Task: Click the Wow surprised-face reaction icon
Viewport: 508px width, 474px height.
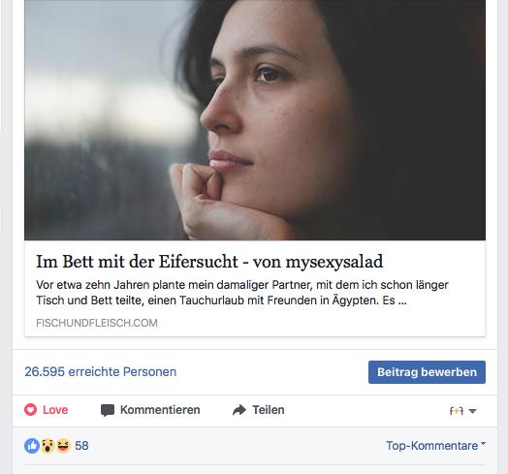Action: pos(48,446)
